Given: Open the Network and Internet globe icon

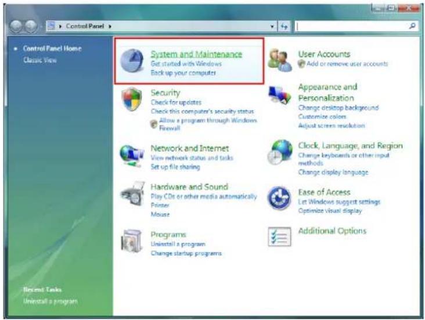Looking at the screenshot, I should pyautogui.click(x=132, y=156).
